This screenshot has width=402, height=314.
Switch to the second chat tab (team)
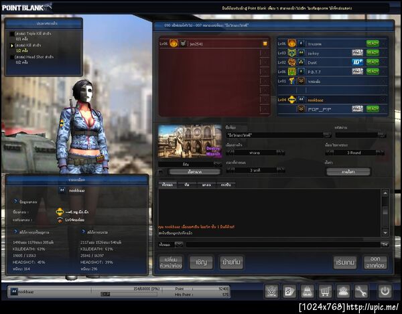point(187,185)
